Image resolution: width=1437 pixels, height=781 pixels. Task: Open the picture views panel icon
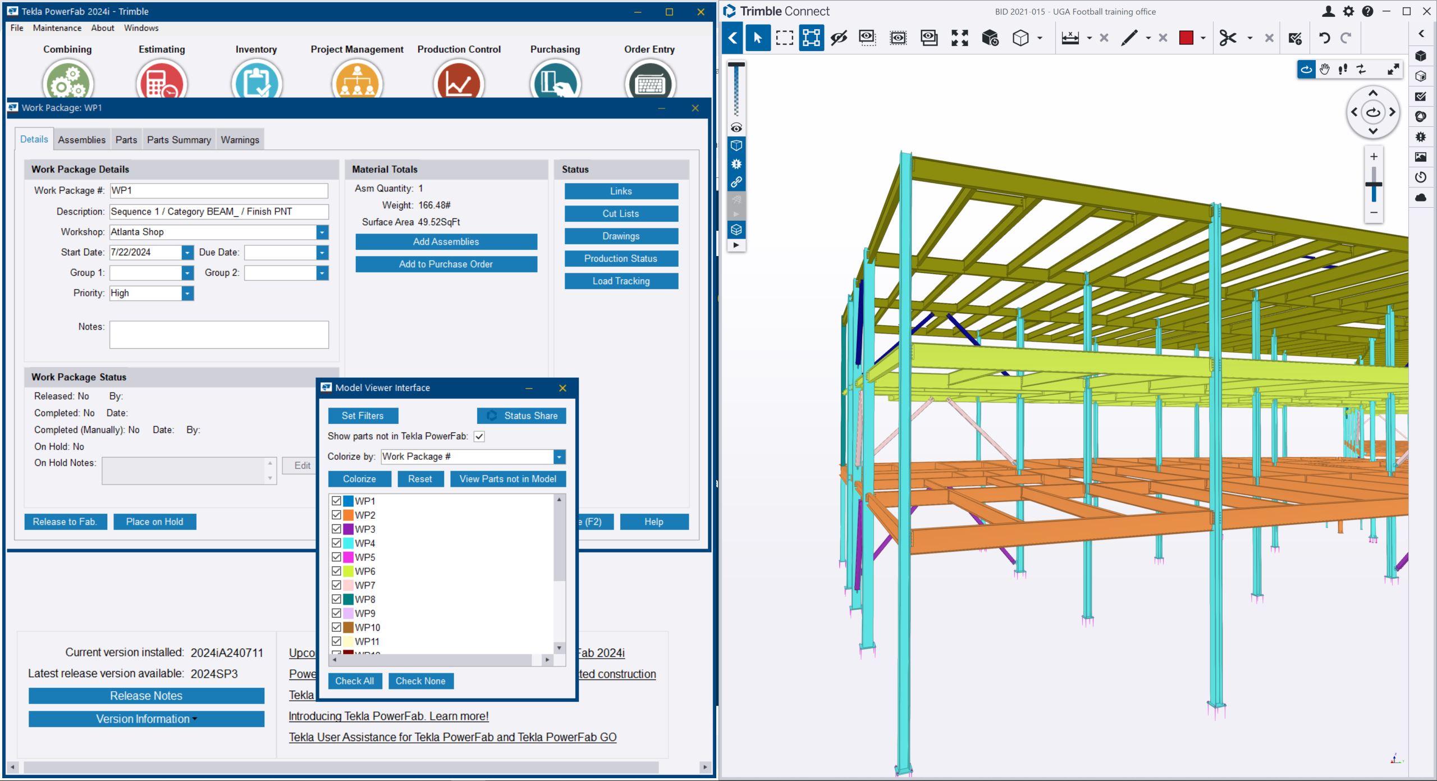[x=1421, y=157]
